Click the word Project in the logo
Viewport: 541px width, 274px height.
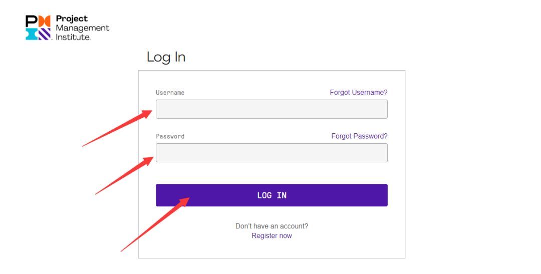click(x=72, y=19)
